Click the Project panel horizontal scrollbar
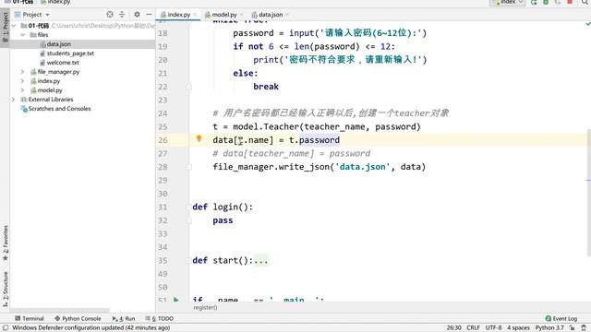This screenshot has height=332, width=591. pos(60,311)
